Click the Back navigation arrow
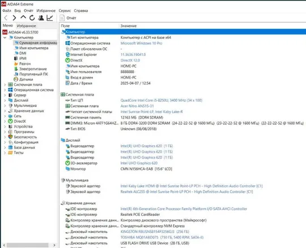Screen dimensions: 306x248 tap(6, 18)
